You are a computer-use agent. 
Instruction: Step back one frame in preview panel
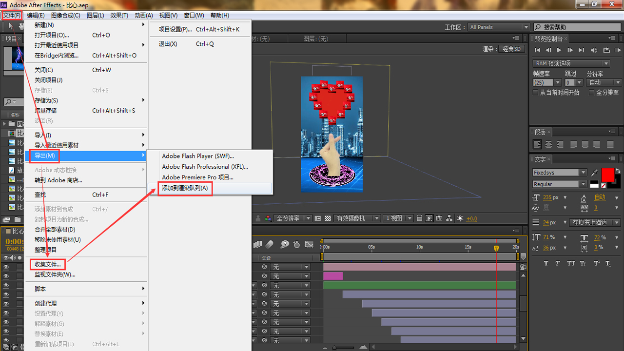548,50
